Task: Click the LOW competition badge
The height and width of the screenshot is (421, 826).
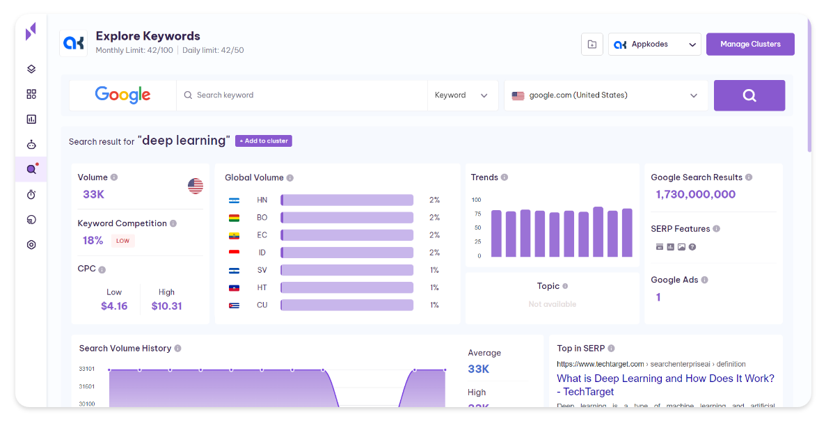Action: [x=122, y=241]
